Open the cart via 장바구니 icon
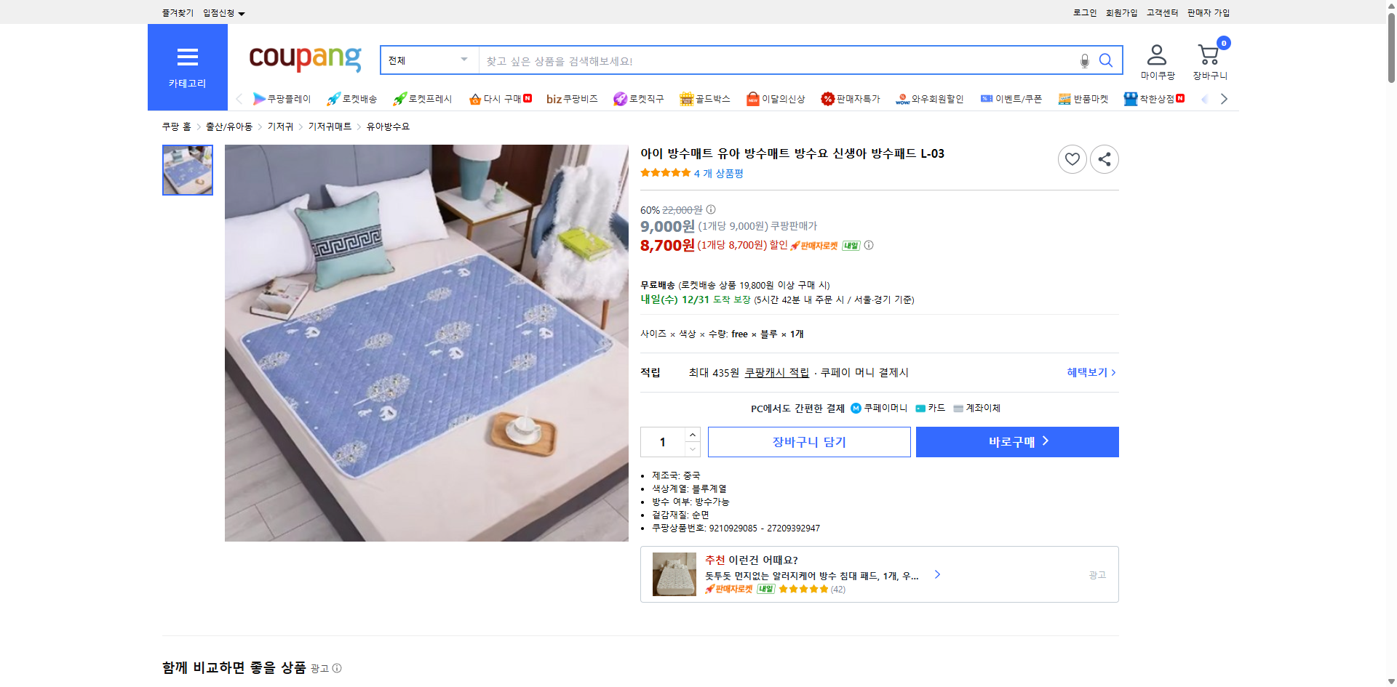The width and height of the screenshot is (1397, 687). (x=1209, y=54)
